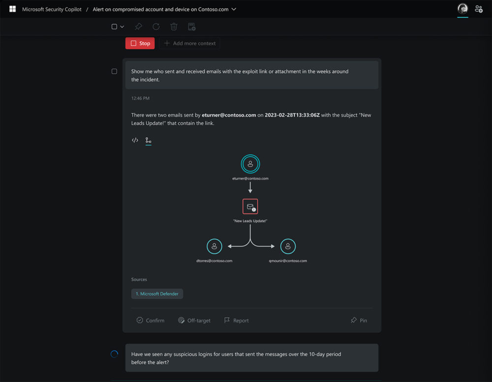Switch to the graph diagram view
The height and width of the screenshot is (382, 492).
pos(149,140)
